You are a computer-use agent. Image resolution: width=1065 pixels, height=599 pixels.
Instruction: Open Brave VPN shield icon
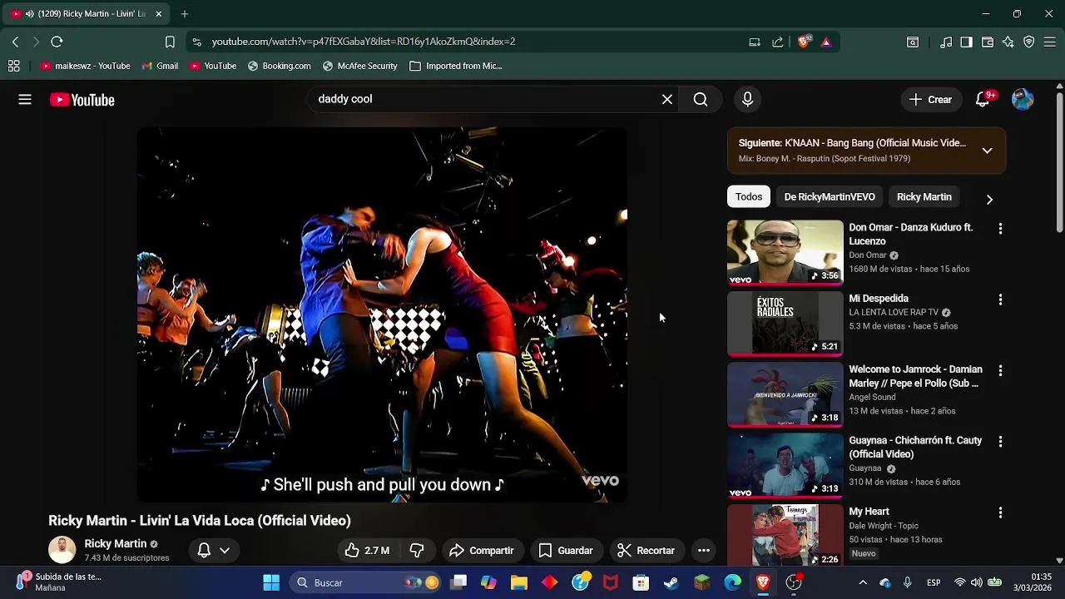coord(1029,42)
